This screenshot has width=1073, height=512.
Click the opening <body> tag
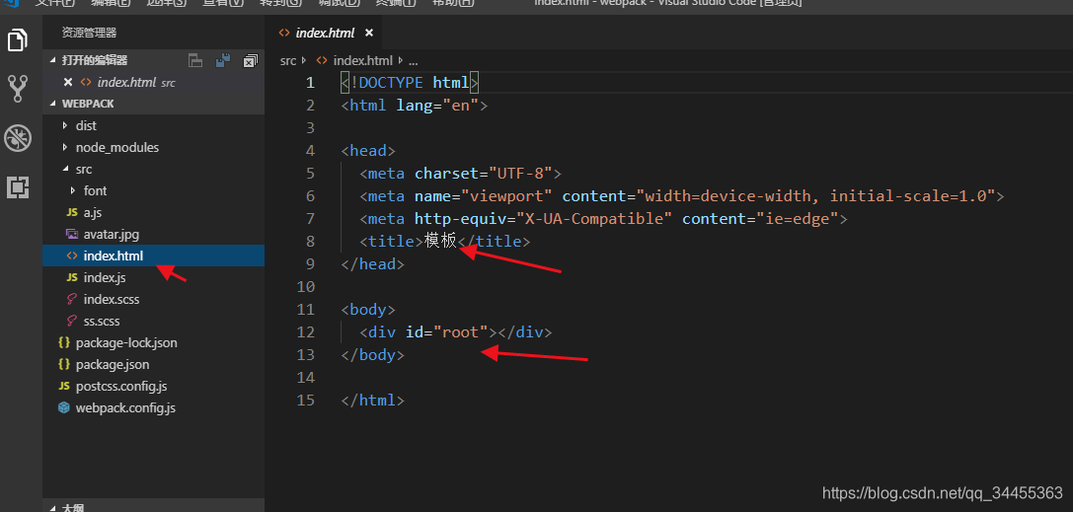[x=367, y=310]
